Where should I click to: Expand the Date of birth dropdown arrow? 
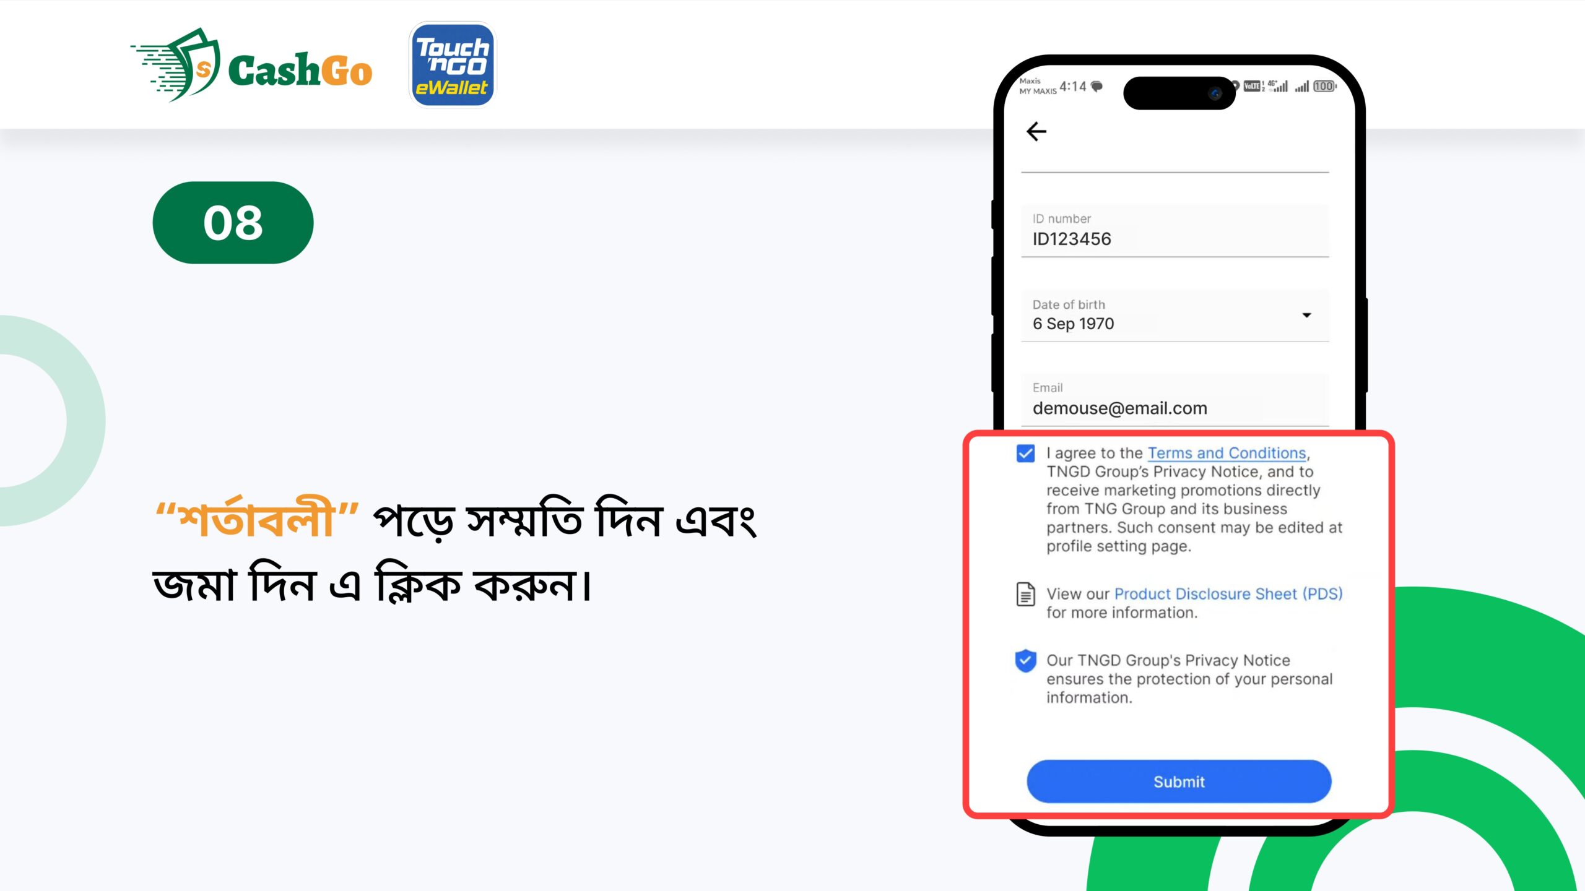1306,315
